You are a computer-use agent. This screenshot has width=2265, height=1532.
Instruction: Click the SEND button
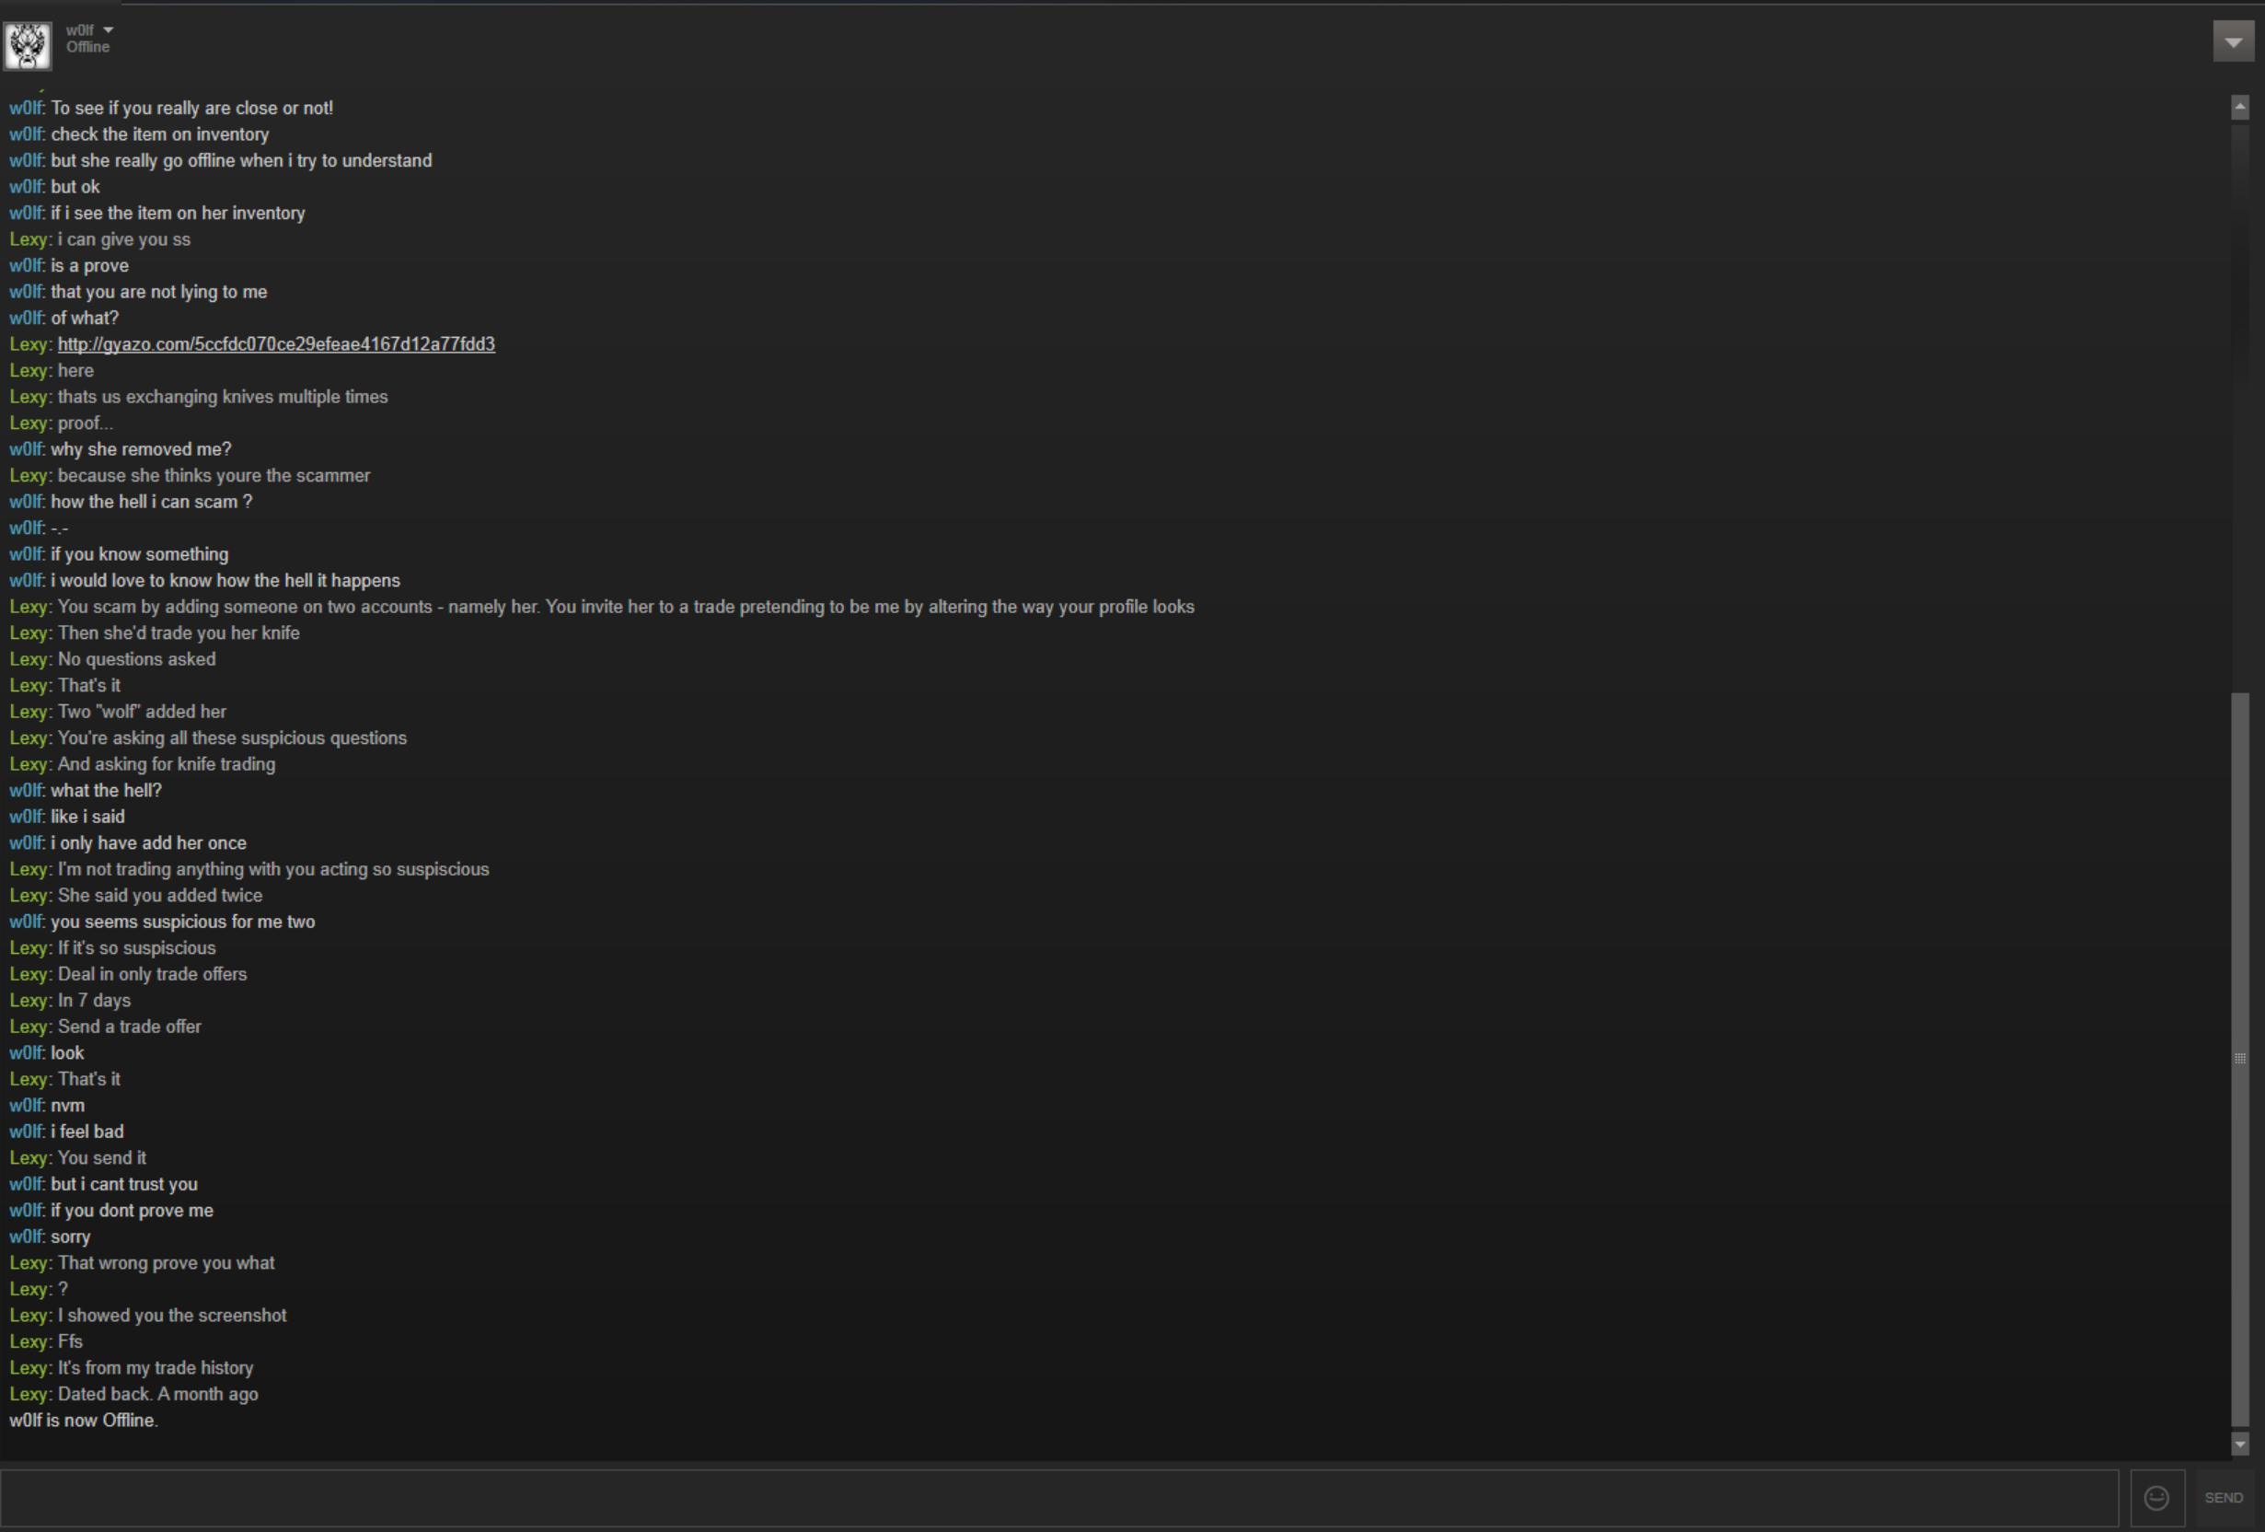pyautogui.click(x=2223, y=1497)
